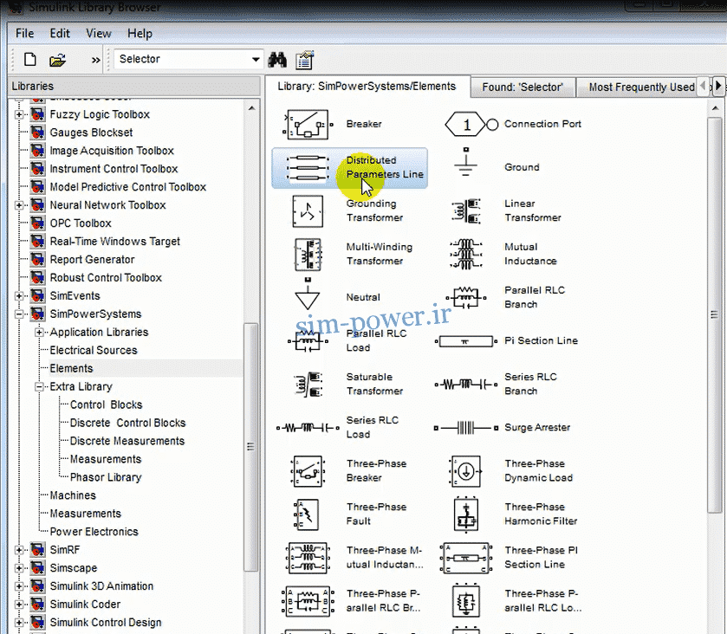The height and width of the screenshot is (634, 727).
Task: Open the File menu
Action: [x=24, y=34]
